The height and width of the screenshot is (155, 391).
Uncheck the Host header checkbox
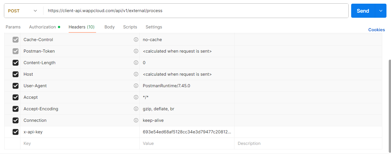pos(16,74)
